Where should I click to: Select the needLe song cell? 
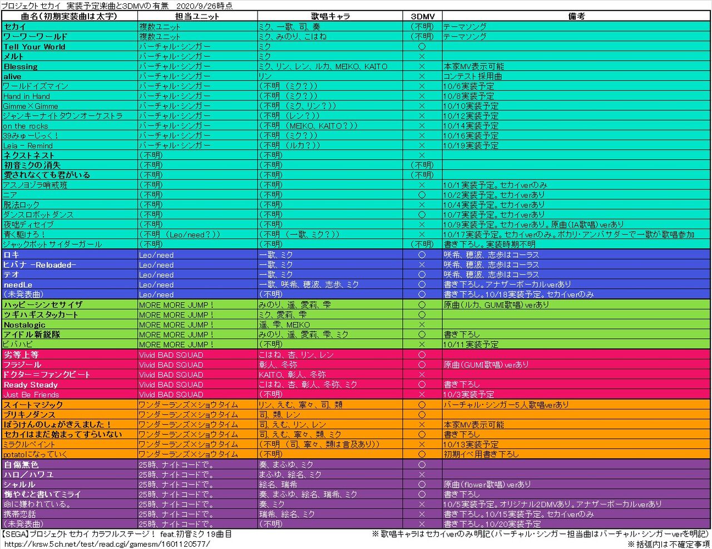[x=70, y=284]
